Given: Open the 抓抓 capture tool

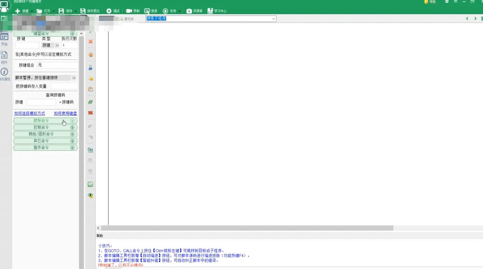Looking at the screenshot, I should 147,11.
